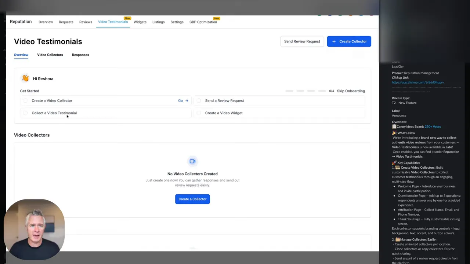Check the Collect a Video Testimonial circle
The image size is (470, 264).
[x=25, y=113]
